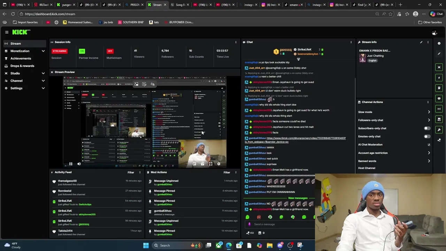Click info icon in right widget bar
The width and height of the screenshot is (446, 251).
pos(439,43)
